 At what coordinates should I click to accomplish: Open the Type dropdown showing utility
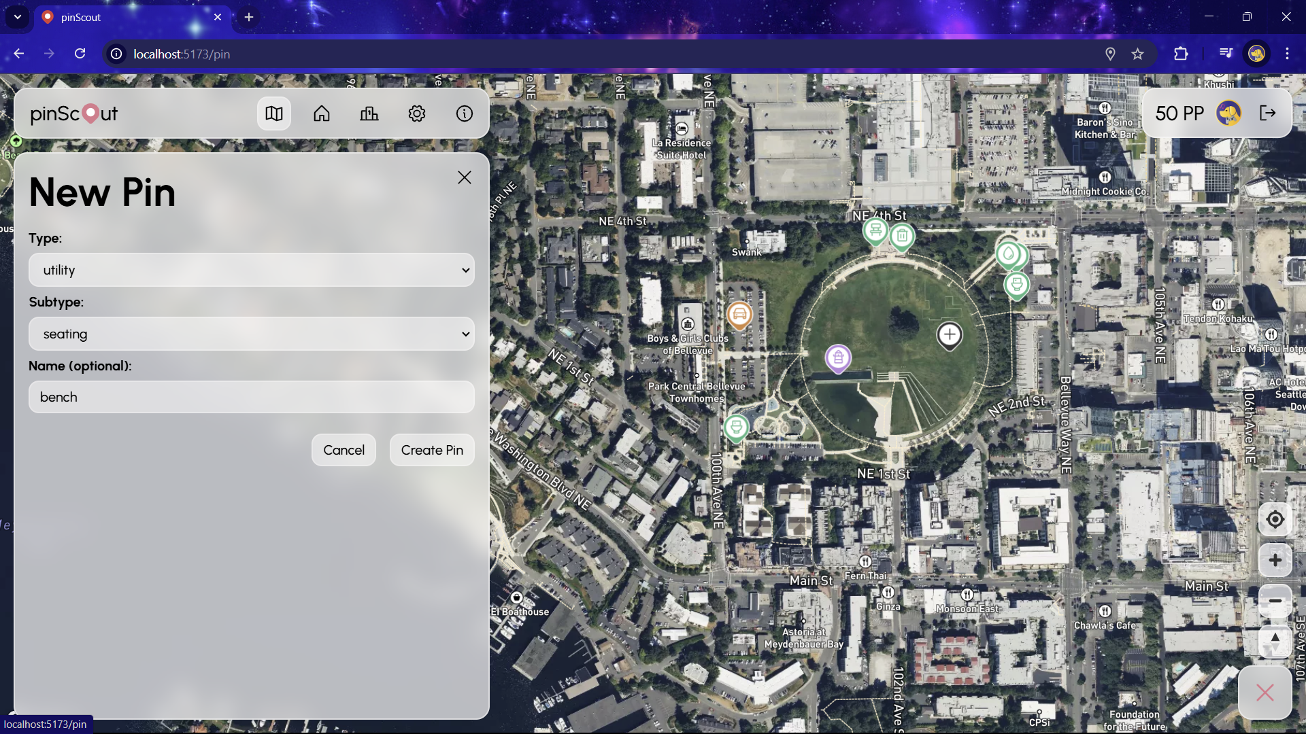click(x=252, y=270)
